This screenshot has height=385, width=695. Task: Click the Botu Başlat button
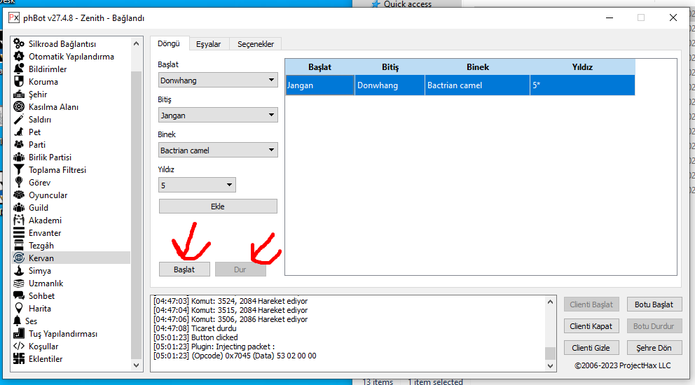(x=654, y=304)
